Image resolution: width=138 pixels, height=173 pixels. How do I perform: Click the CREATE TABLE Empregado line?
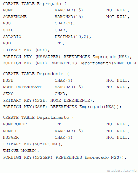coord(35,4)
